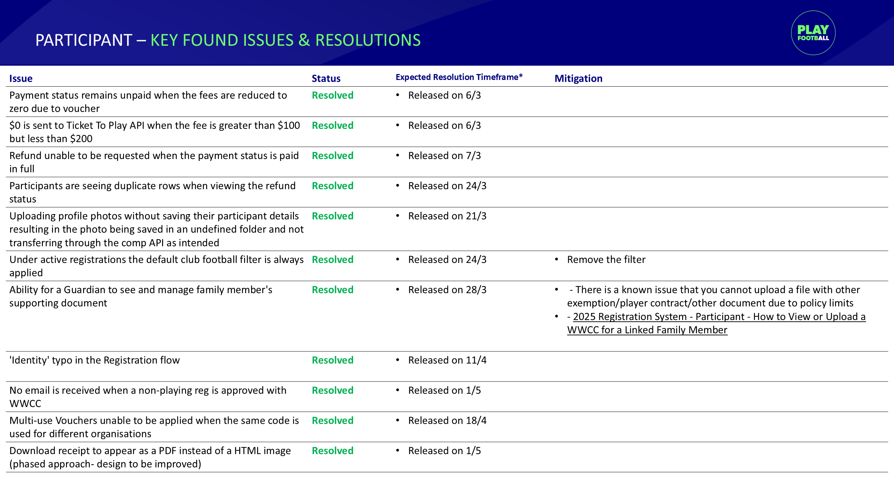The width and height of the screenshot is (894, 503).
Task: Click the Play Football logo
Action: pyautogui.click(x=813, y=33)
